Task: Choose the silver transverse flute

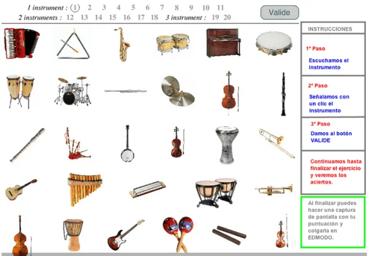Action: pos(126,91)
